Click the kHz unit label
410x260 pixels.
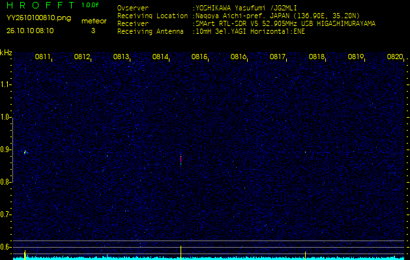tap(6, 53)
